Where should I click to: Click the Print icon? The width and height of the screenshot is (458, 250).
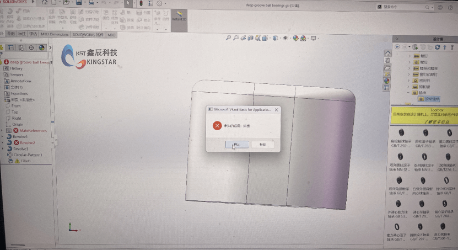tap(91, 3)
